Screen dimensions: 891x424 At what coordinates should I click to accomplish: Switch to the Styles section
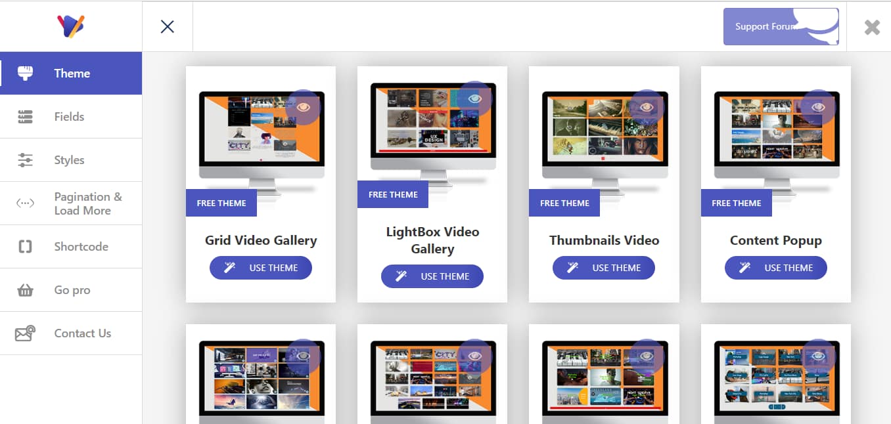(x=69, y=159)
